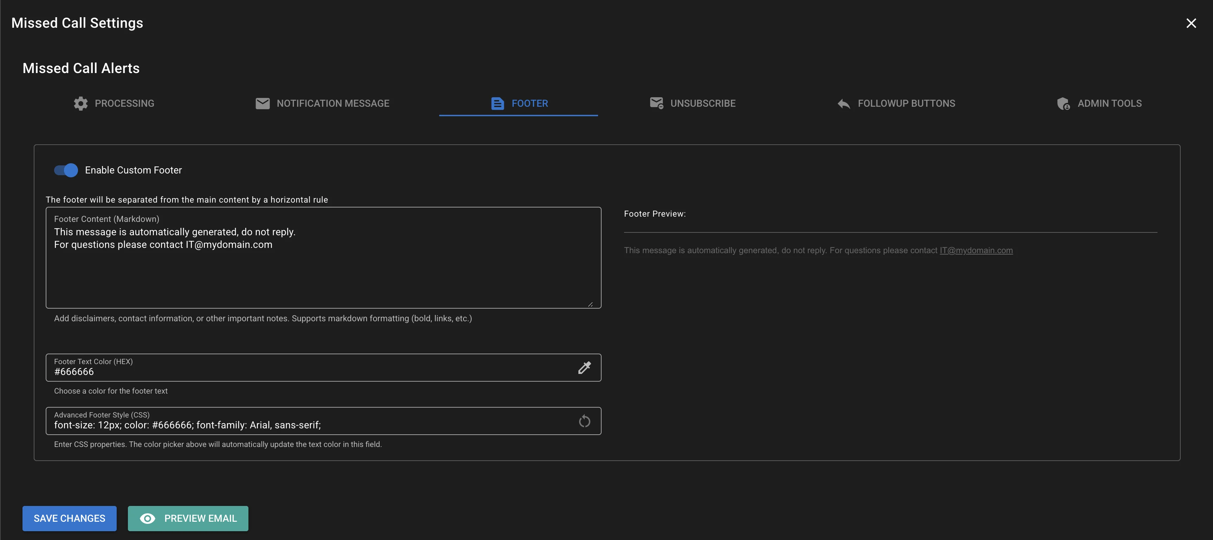Viewport: 1213px width, 540px height.
Task: Click the Footer document icon
Action: (x=497, y=104)
